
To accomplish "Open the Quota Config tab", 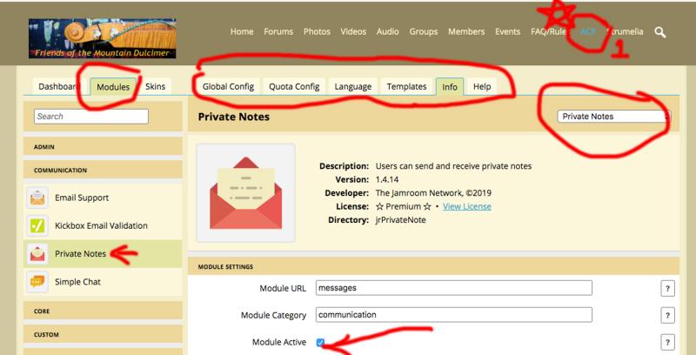I will [x=294, y=86].
